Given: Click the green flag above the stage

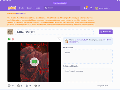Looking at the screenshot, I should [x=9, y=39].
